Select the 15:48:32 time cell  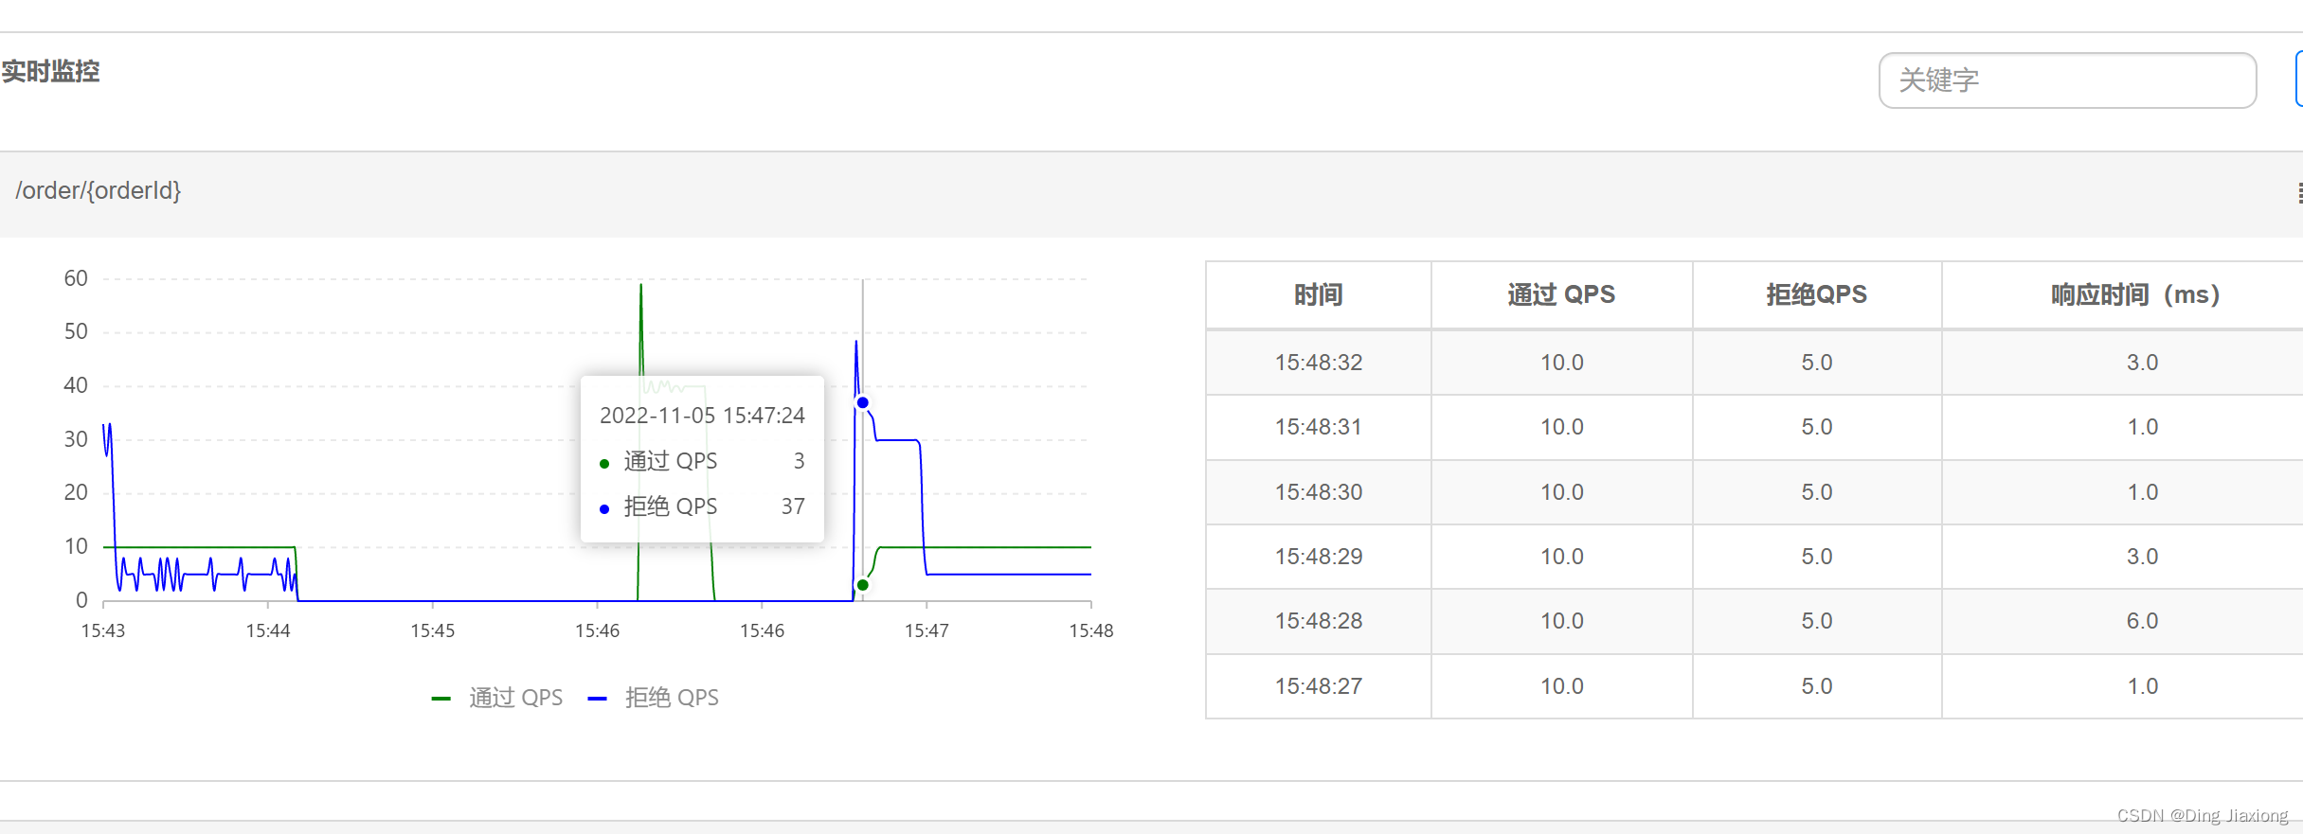coord(1318,363)
